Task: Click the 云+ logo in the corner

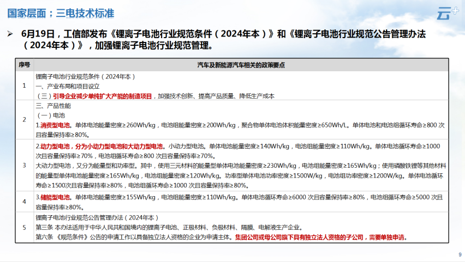Action: 448,13
